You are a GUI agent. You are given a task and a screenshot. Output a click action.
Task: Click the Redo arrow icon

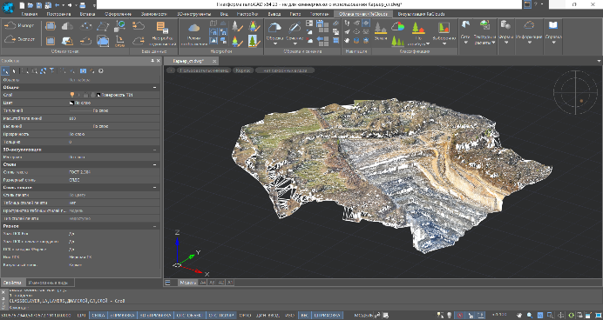tap(70, 5)
